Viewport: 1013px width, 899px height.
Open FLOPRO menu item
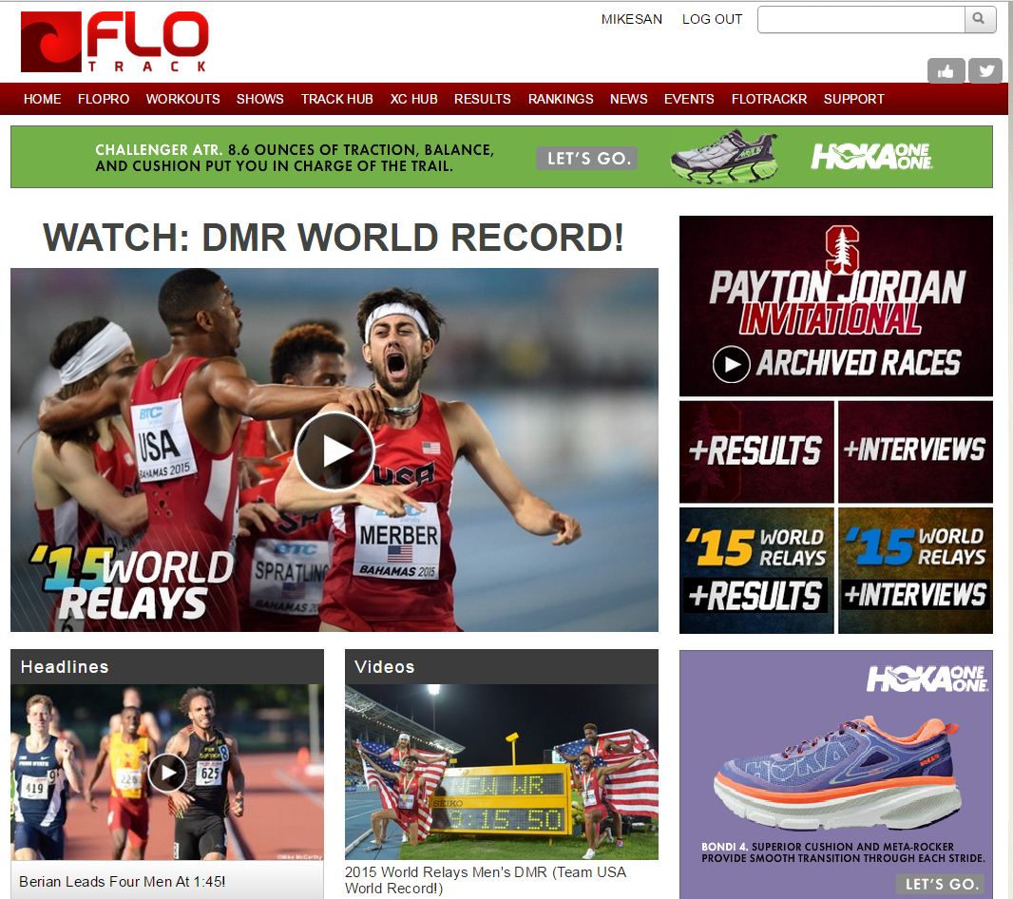[x=104, y=99]
